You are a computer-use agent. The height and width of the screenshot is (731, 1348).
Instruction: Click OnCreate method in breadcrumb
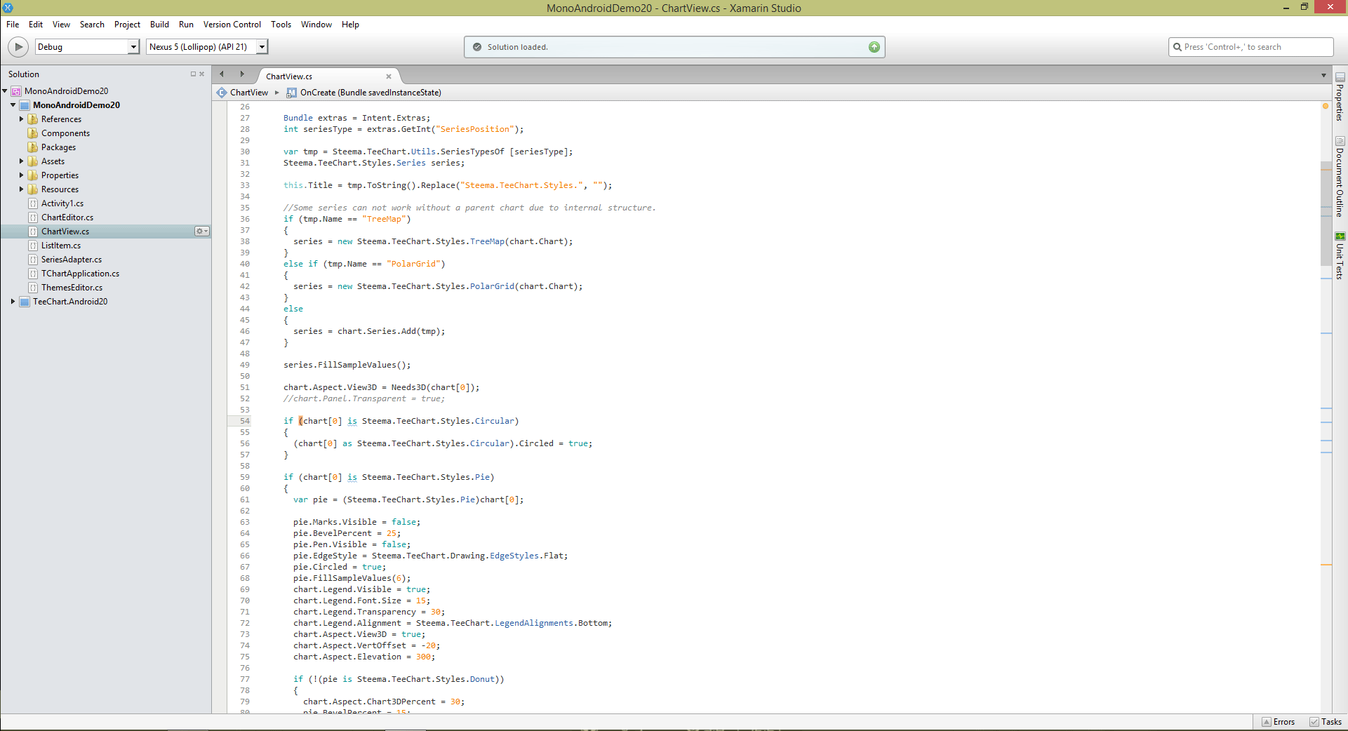click(x=371, y=93)
